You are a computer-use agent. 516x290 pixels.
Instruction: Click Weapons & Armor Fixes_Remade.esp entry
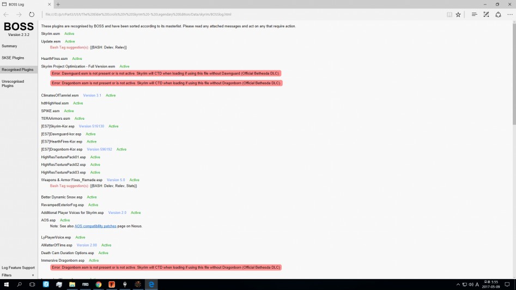pos(72,180)
